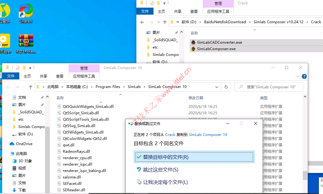The height and width of the screenshot is (194, 323).
Task: Open OneDrive in the navigation pane
Action: coord(21,144)
